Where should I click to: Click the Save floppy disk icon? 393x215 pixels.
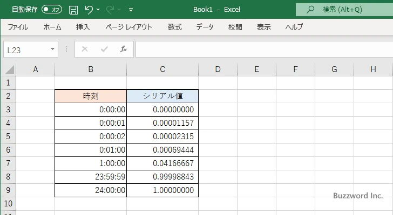(x=73, y=10)
